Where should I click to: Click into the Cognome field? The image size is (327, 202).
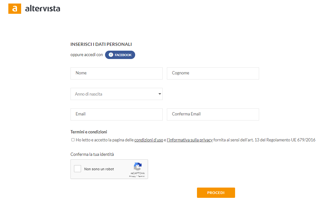pos(213,73)
